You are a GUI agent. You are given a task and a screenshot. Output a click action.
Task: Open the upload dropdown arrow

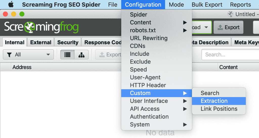pos(206,27)
